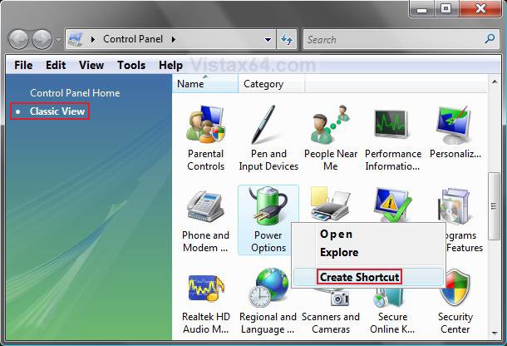Expand arrow before Control Panel breadcrumb
The image size is (507, 346).
93,39
